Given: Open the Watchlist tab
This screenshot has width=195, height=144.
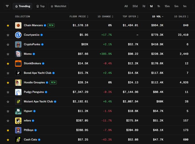Looking at the screenshot, I should tap(58, 6).
